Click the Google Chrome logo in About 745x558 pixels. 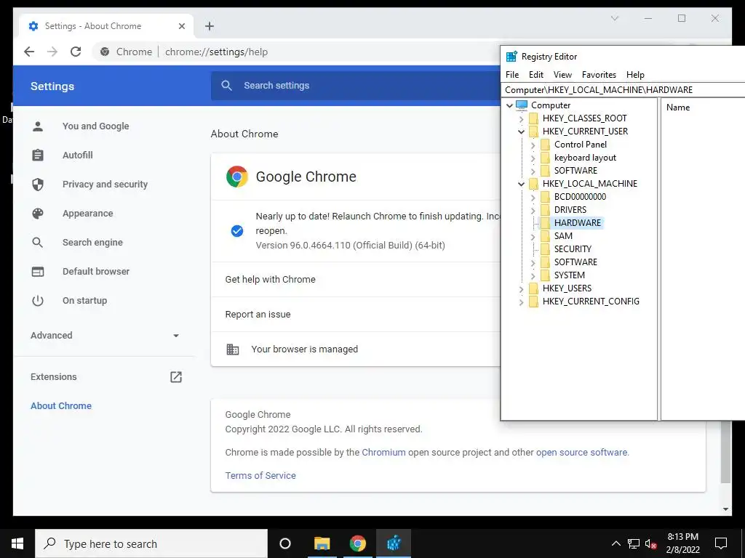click(236, 177)
